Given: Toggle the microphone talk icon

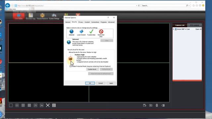Looking at the screenshot, I should [157, 105].
